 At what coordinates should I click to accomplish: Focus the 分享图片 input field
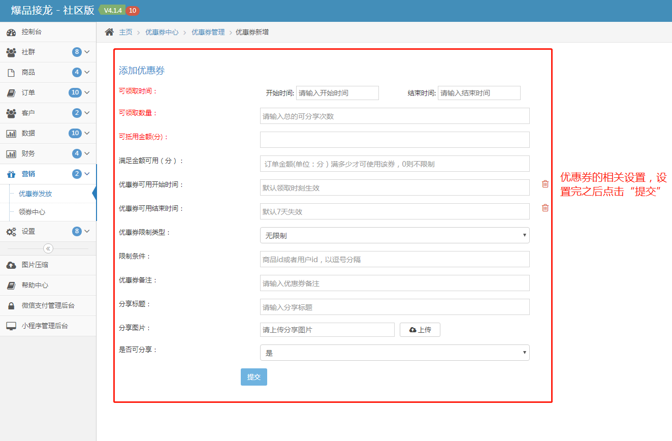coord(327,330)
